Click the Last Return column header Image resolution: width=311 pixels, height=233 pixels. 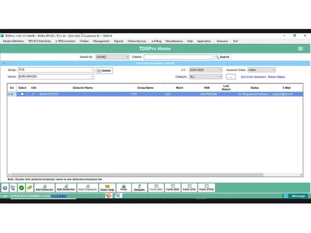coord(226,88)
